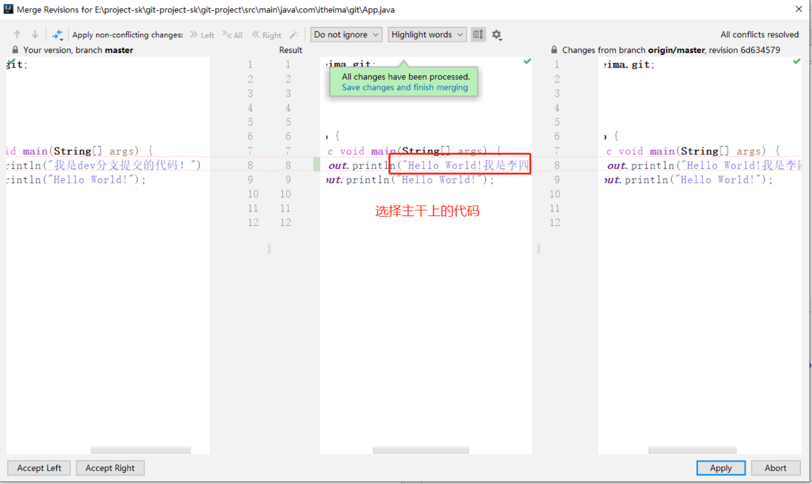The image size is (812, 484).
Task: Toggle synchronize scrolling button
Action: (478, 34)
